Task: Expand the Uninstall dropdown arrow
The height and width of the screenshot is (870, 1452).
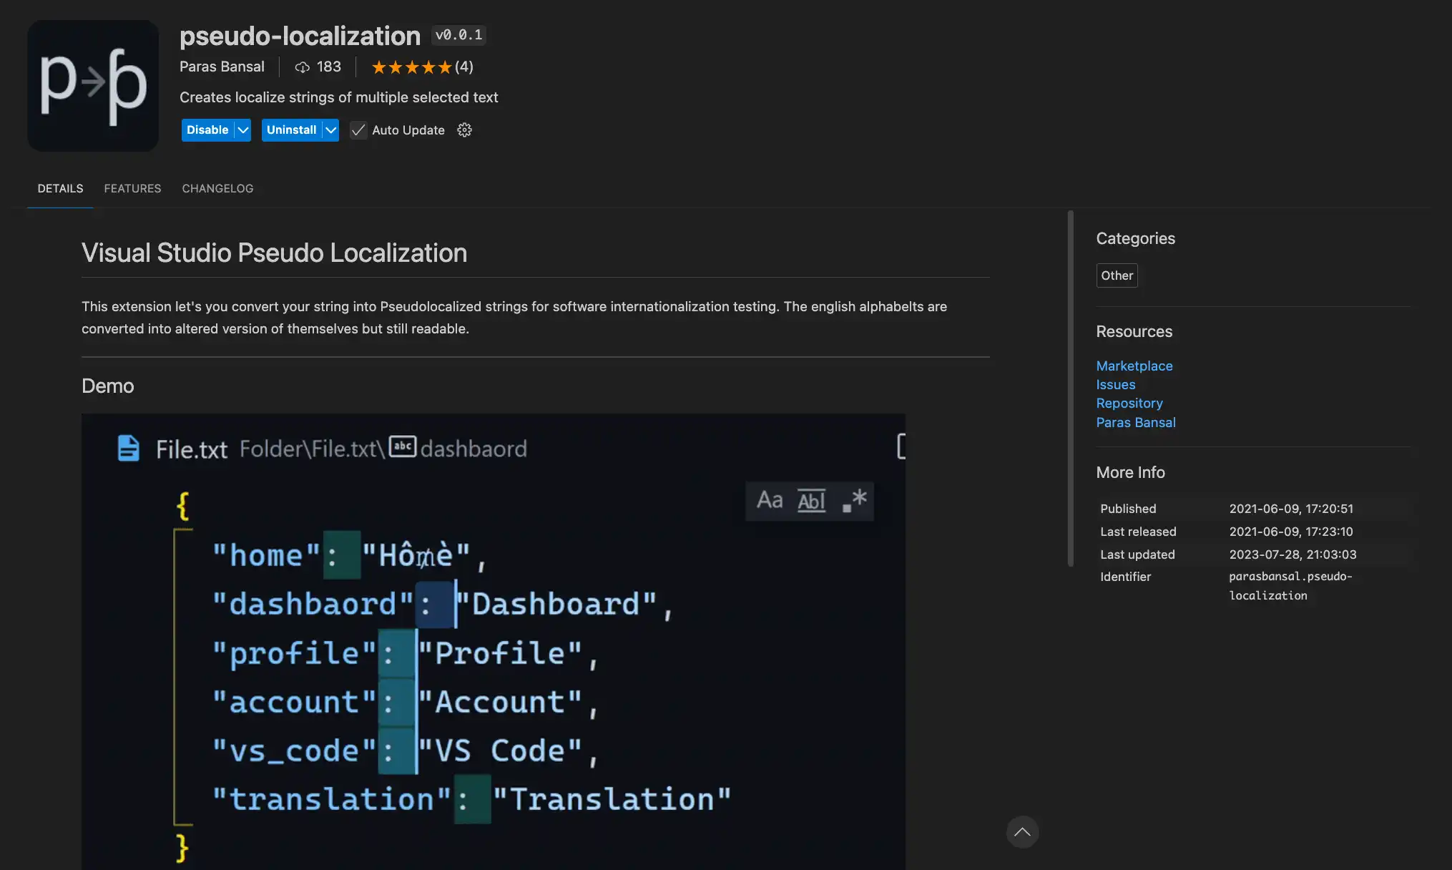Action: [330, 130]
